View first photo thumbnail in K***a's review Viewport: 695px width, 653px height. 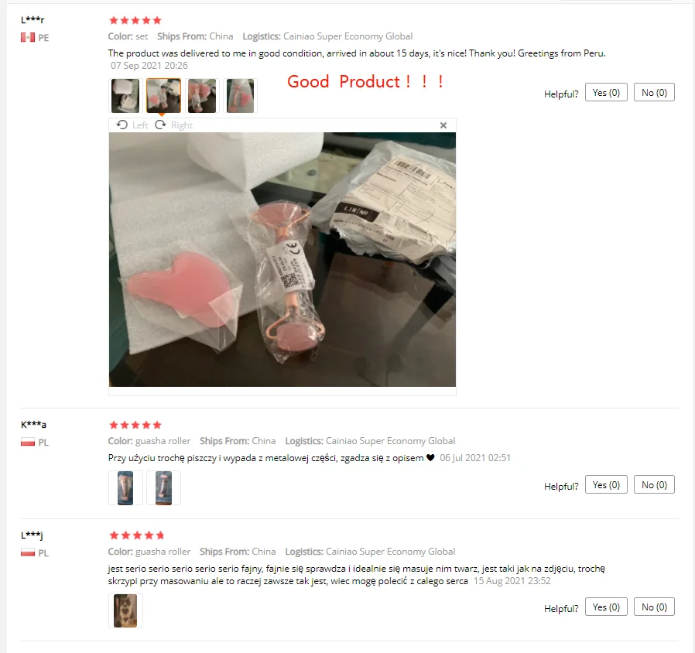click(x=125, y=487)
